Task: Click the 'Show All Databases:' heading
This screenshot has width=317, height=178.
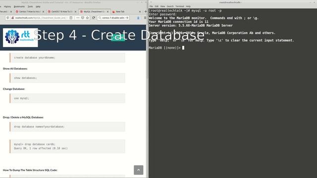Action: pos(15,69)
